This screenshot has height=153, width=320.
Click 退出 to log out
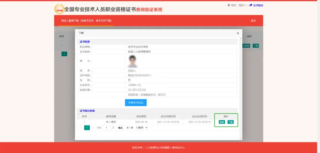pyautogui.click(x=253, y=21)
